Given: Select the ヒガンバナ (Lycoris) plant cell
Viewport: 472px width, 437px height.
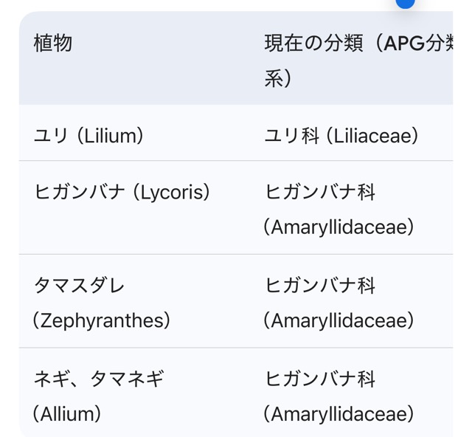Looking at the screenshot, I should coord(122,192).
